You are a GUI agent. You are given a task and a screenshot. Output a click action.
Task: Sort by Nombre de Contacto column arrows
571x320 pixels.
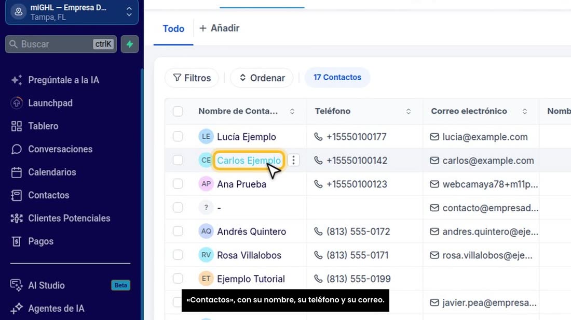(292, 111)
